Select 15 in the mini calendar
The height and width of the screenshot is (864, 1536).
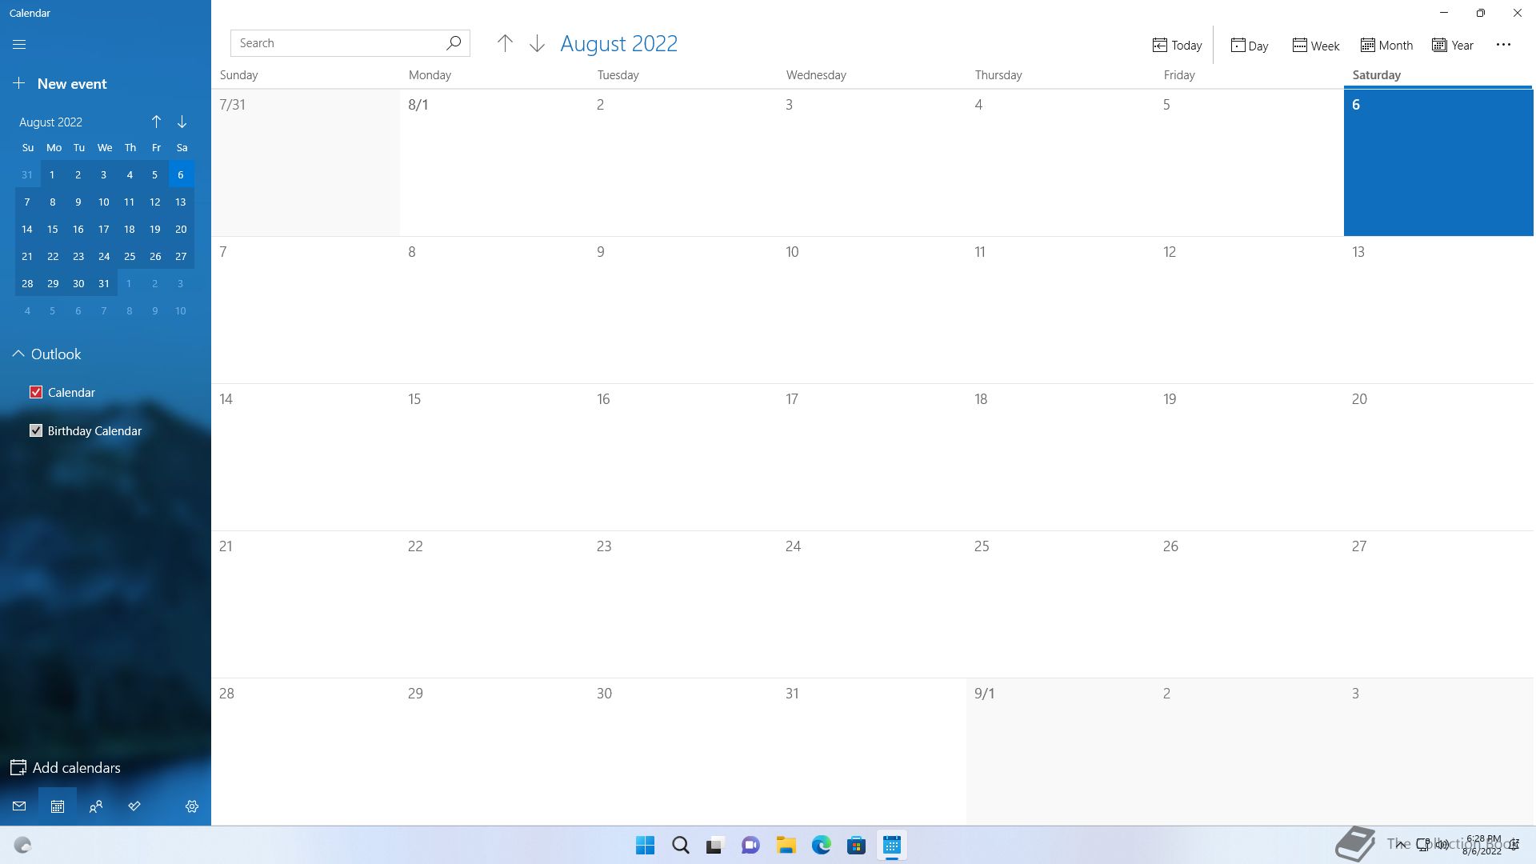53,229
